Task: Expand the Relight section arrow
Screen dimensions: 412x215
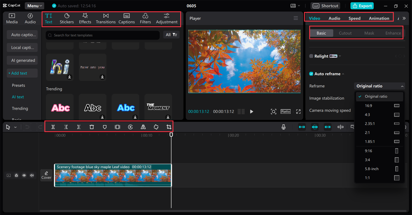Action: coord(340,56)
